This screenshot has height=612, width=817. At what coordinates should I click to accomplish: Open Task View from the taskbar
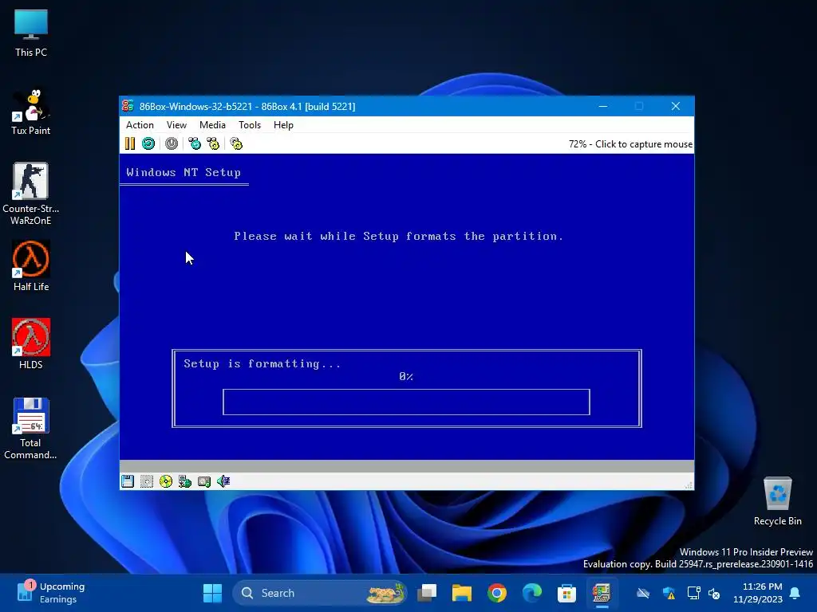click(x=427, y=593)
